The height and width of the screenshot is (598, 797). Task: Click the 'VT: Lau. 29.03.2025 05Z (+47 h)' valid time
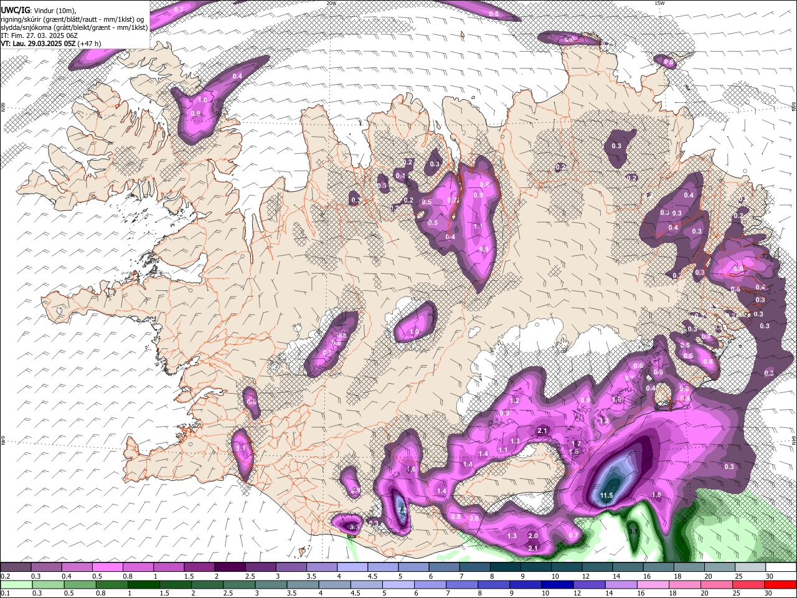coord(51,44)
